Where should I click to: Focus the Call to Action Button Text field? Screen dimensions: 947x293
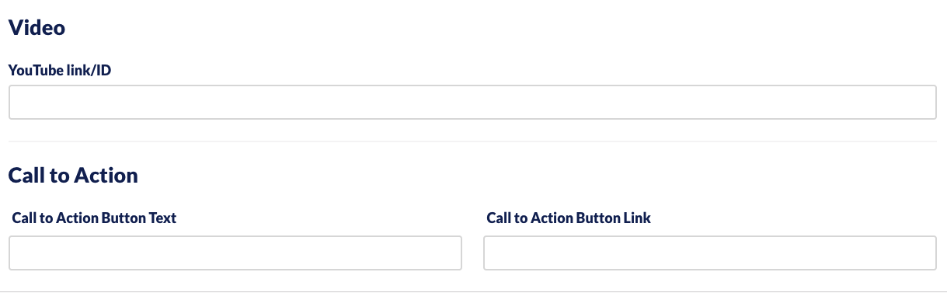point(235,253)
